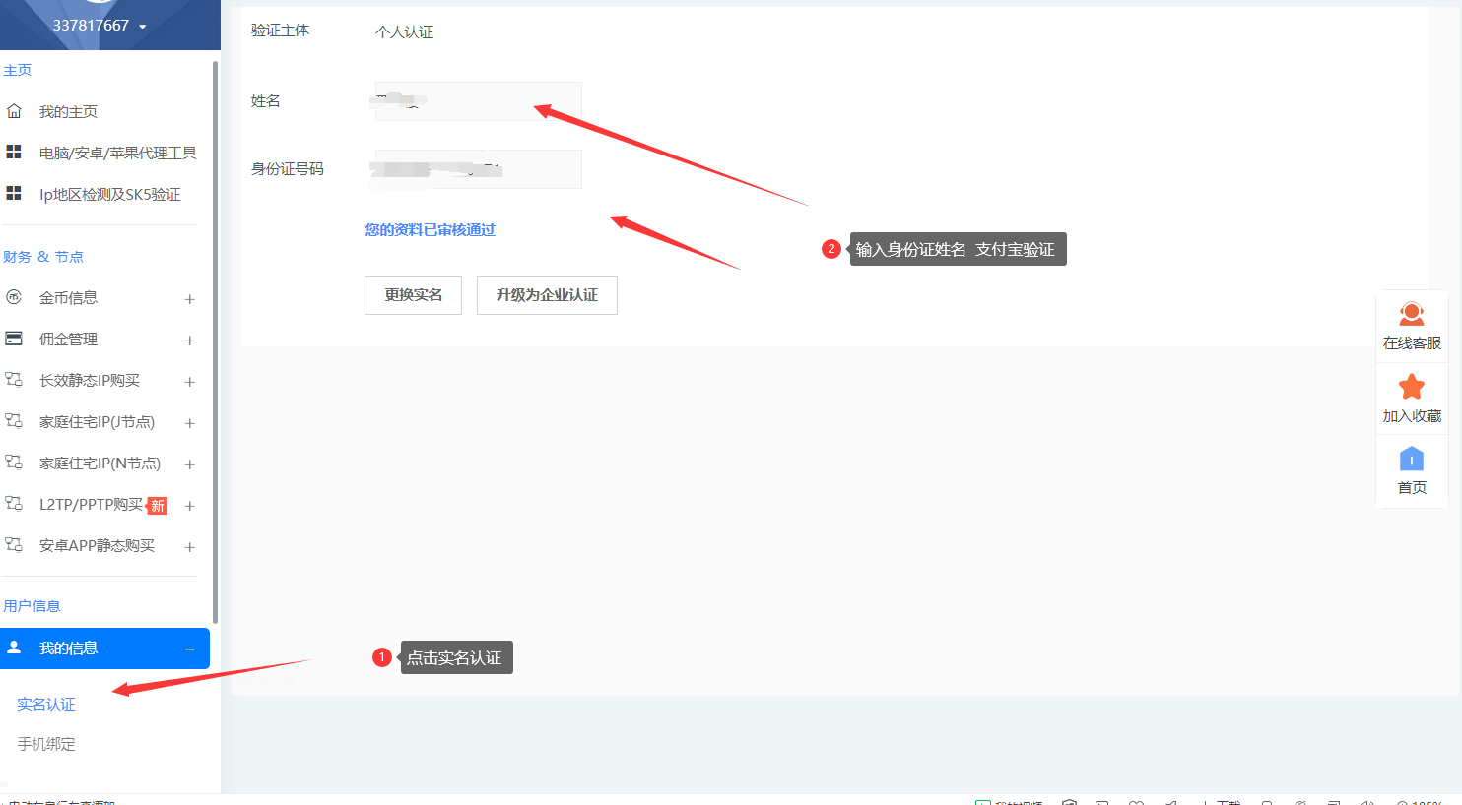Click the 姓名 input field
This screenshot has width=1462, height=805.
[478, 101]
